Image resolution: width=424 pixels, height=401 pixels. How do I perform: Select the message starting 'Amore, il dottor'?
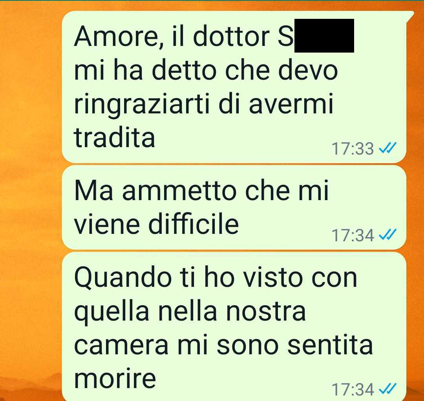tap(234, 87)
